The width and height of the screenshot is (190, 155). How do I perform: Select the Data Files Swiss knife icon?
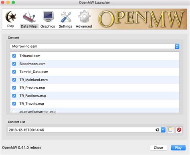point(29,17)
